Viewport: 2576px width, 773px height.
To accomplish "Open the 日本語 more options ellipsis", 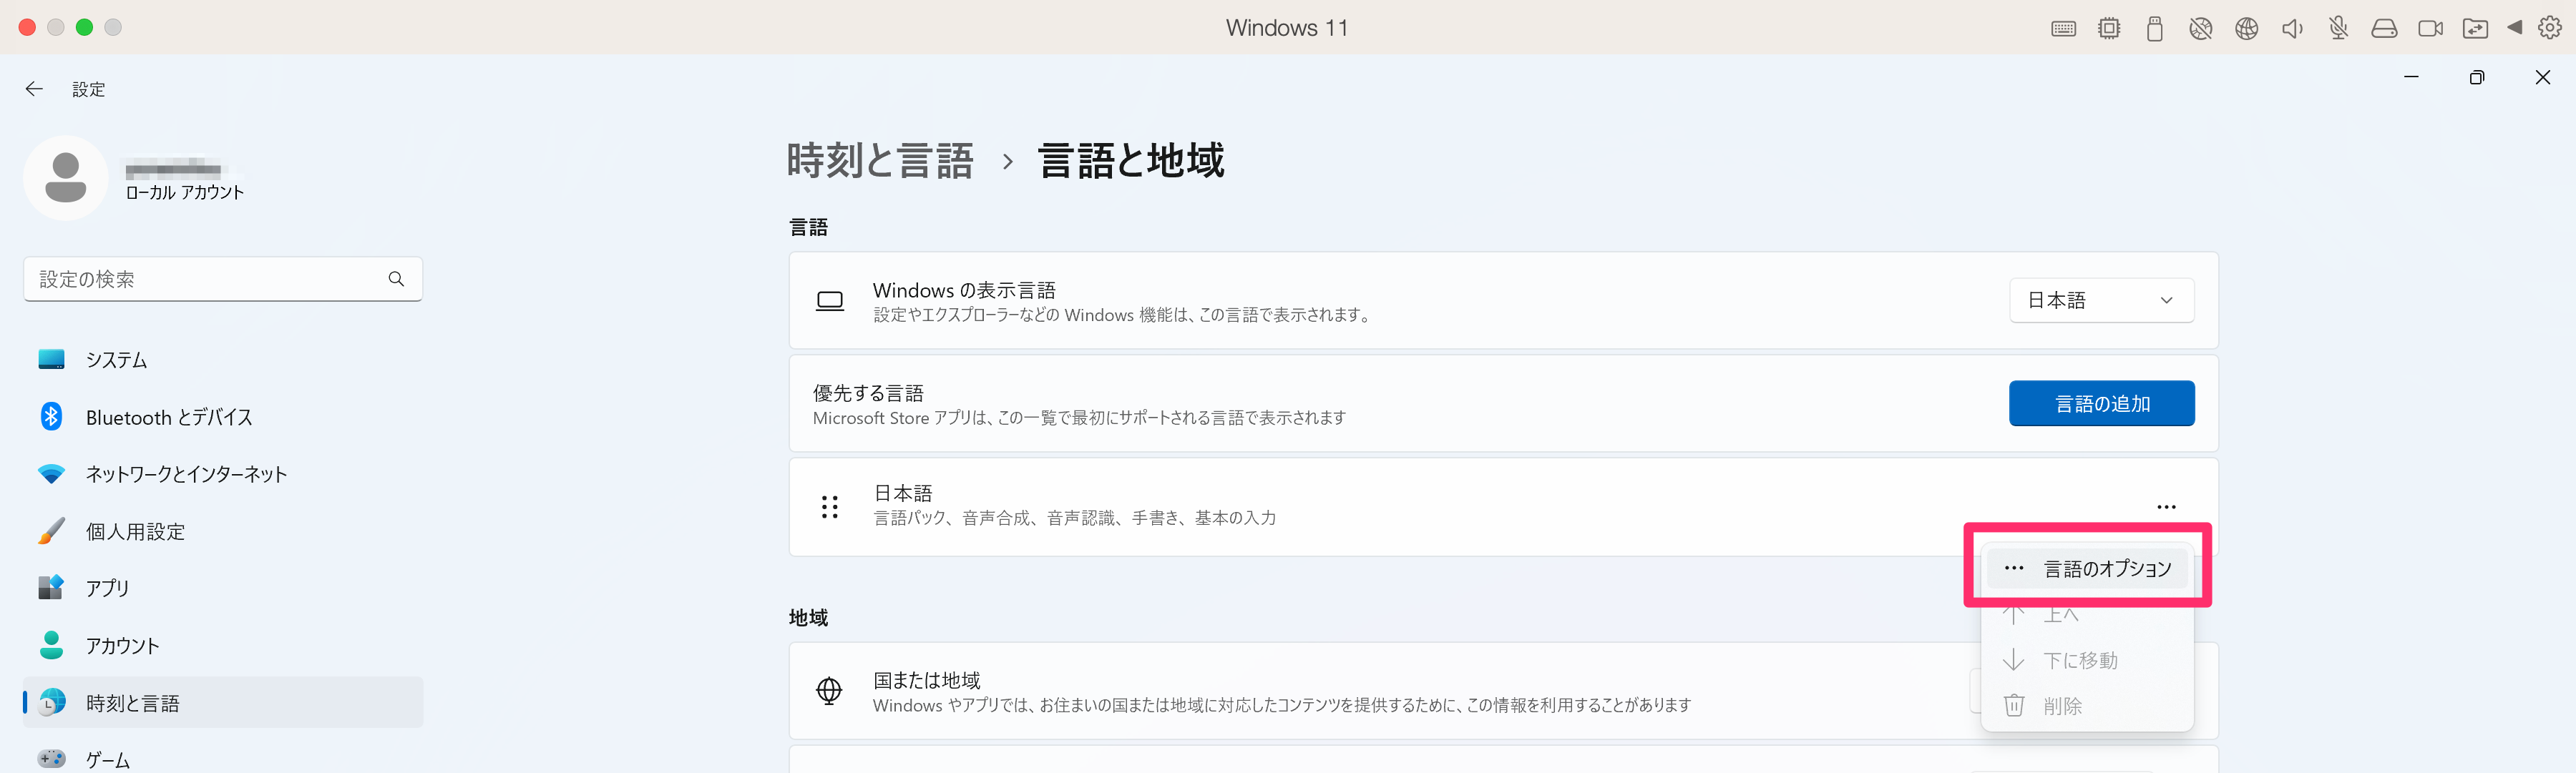I will (x=2166, y=506).
